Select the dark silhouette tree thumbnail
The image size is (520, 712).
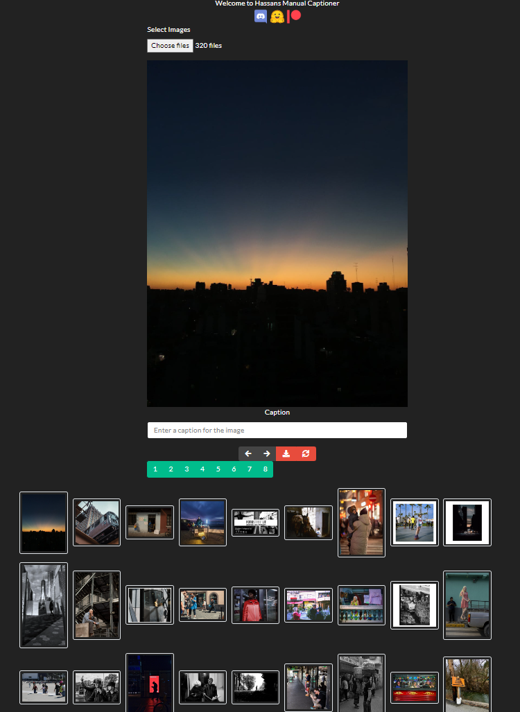[255, 688]
